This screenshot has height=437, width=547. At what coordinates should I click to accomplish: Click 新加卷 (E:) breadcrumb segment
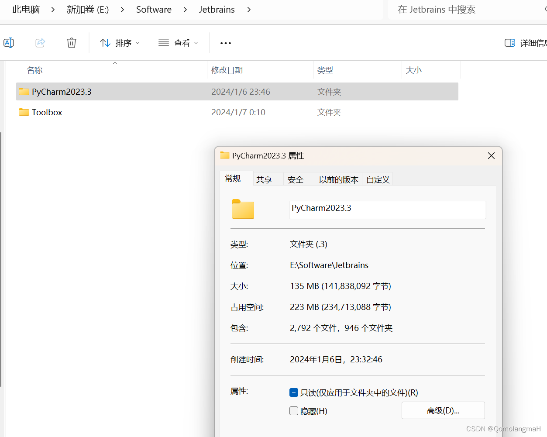point(88,10)
